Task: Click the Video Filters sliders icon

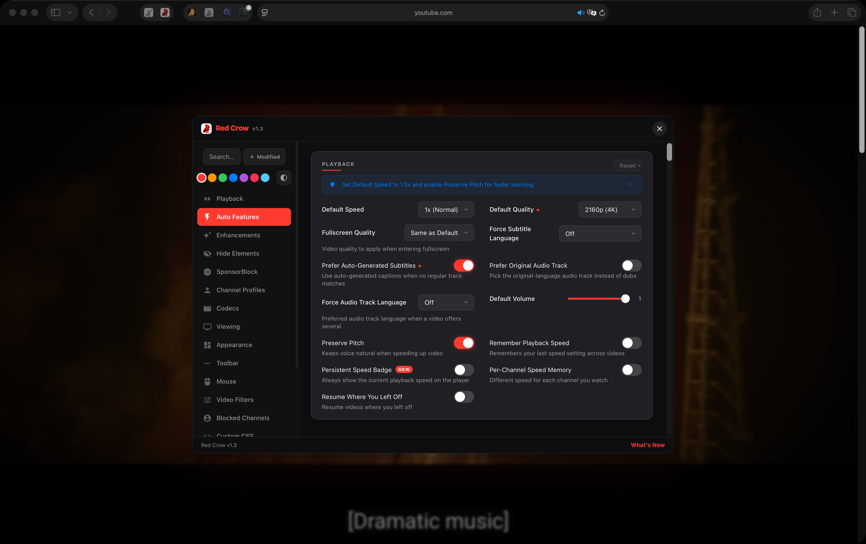Action: tap(207, 400)
